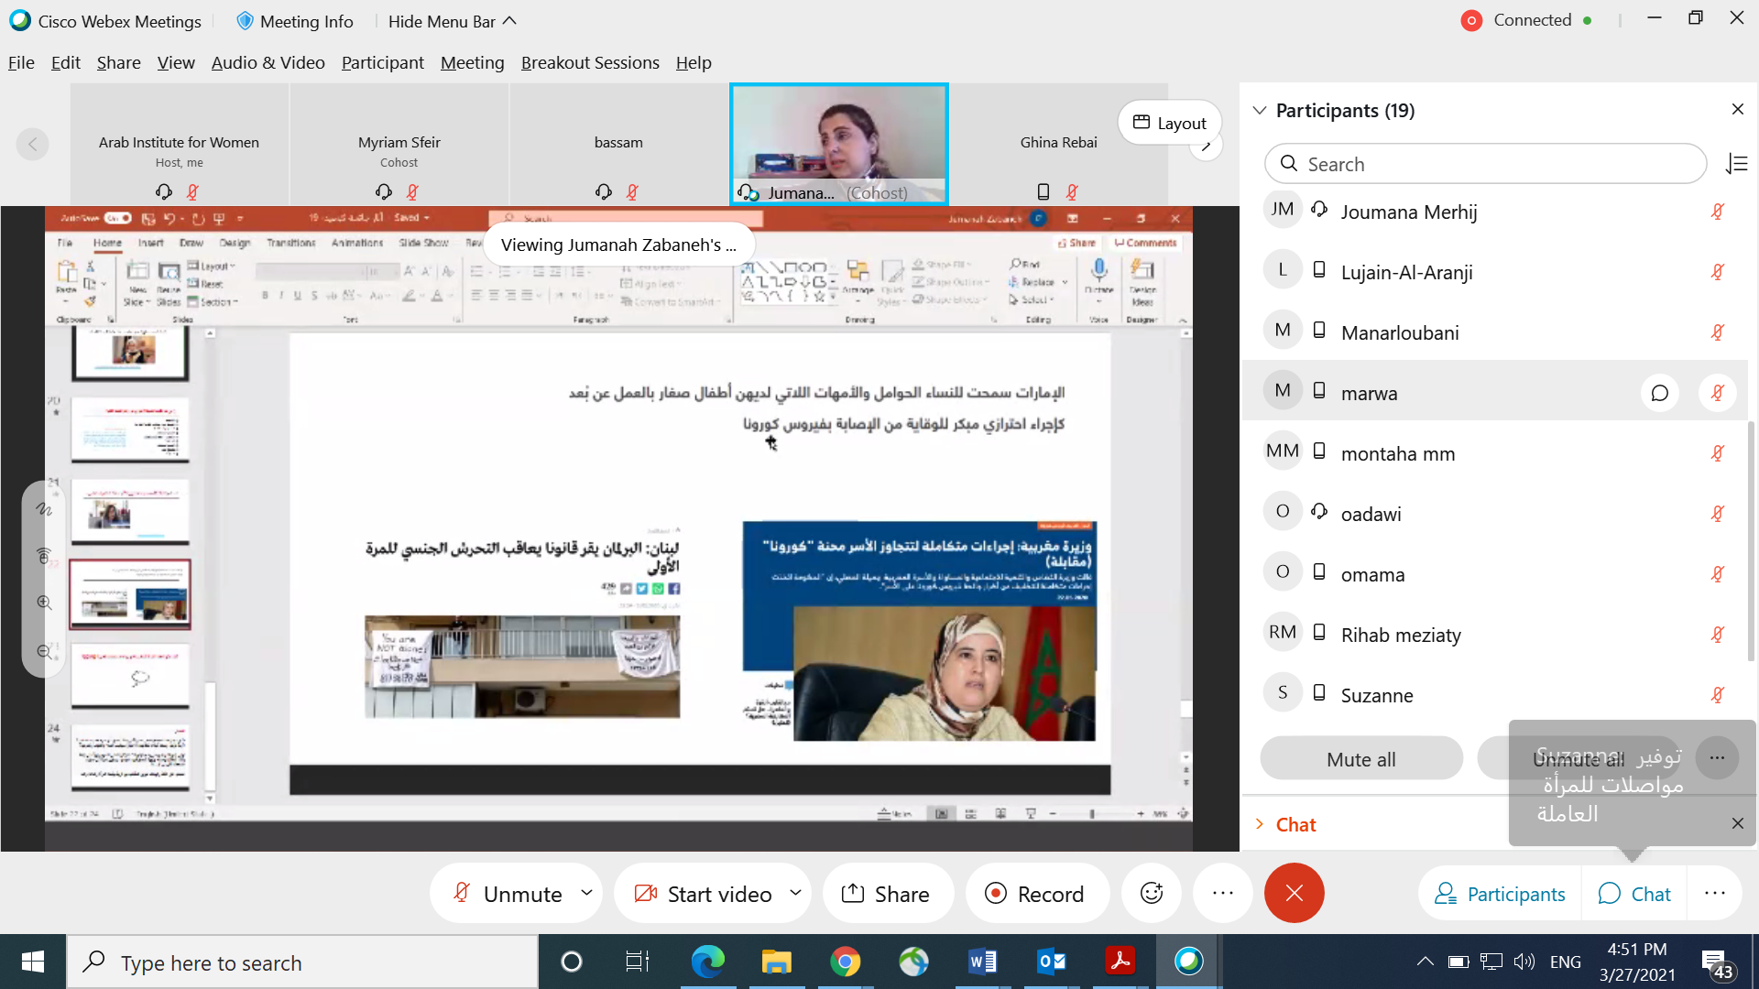Toggle mute for Lujain-Al-Aranji
The image size is (1759, 989).
pos(1718,272)
